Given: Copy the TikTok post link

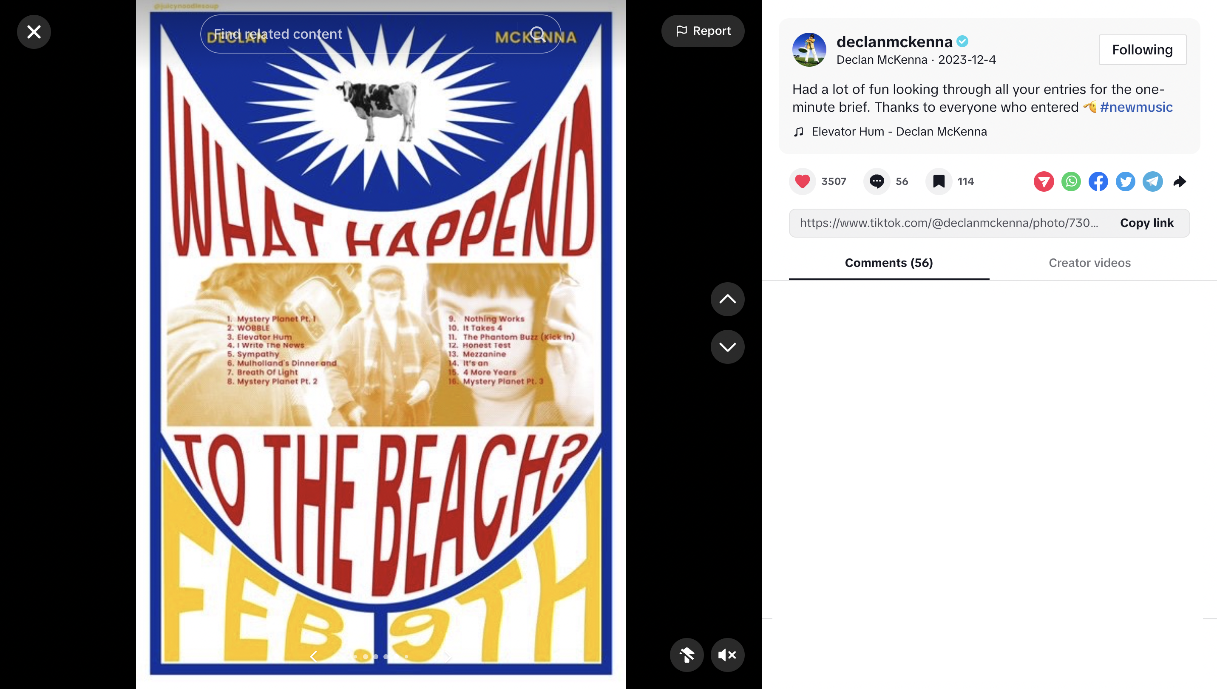Looking at the screenshot, I should coord(1146,223).
